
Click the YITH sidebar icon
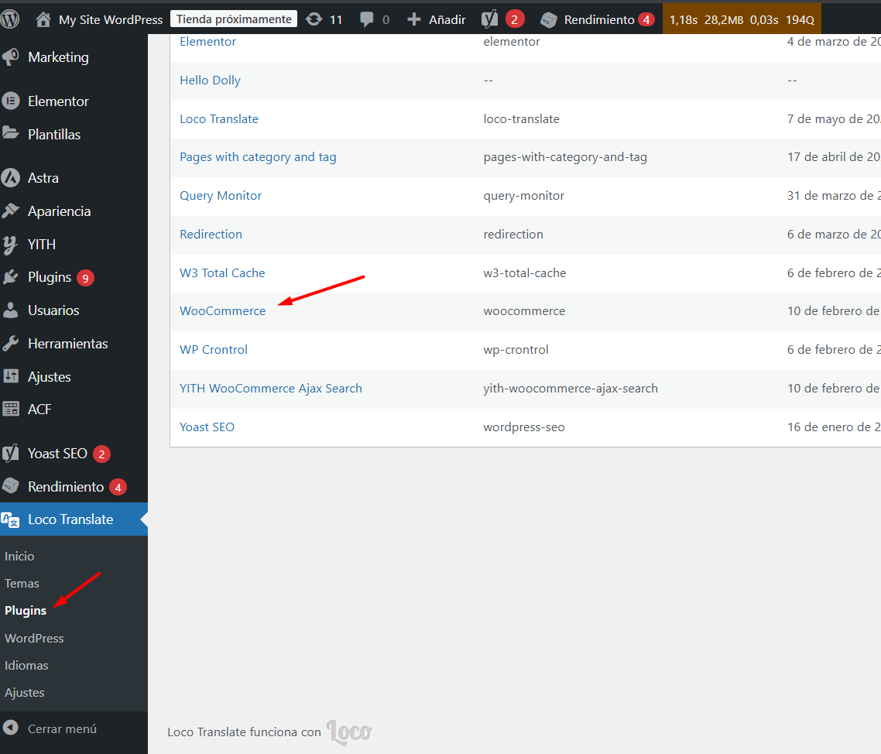tap(11, 245)
